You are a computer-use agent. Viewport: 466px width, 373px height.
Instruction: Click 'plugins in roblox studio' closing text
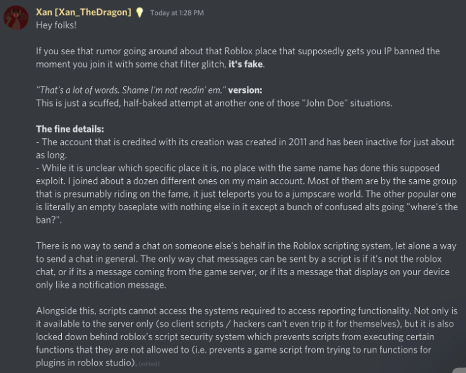click(85, 363)
